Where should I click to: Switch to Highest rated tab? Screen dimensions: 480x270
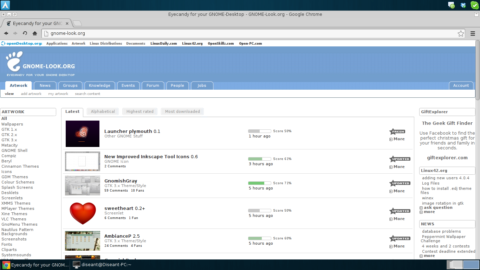[x=140, y=111]
